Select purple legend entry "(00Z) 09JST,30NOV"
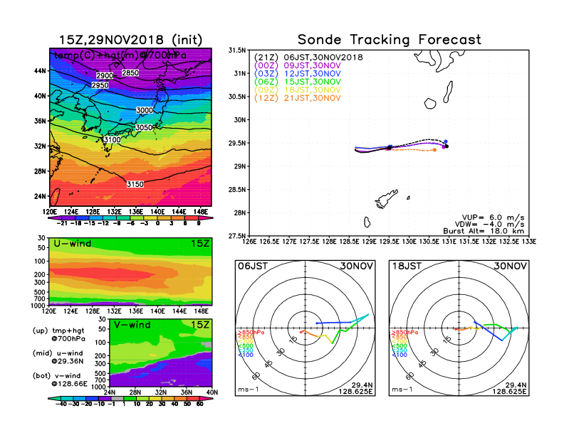564x435 pixels. [x=298, y=65]
